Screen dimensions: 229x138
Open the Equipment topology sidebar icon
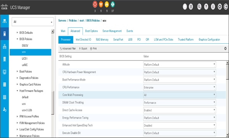[5, 21]
